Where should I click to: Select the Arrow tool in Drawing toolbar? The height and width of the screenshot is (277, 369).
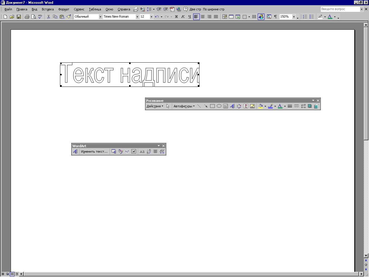206,106
